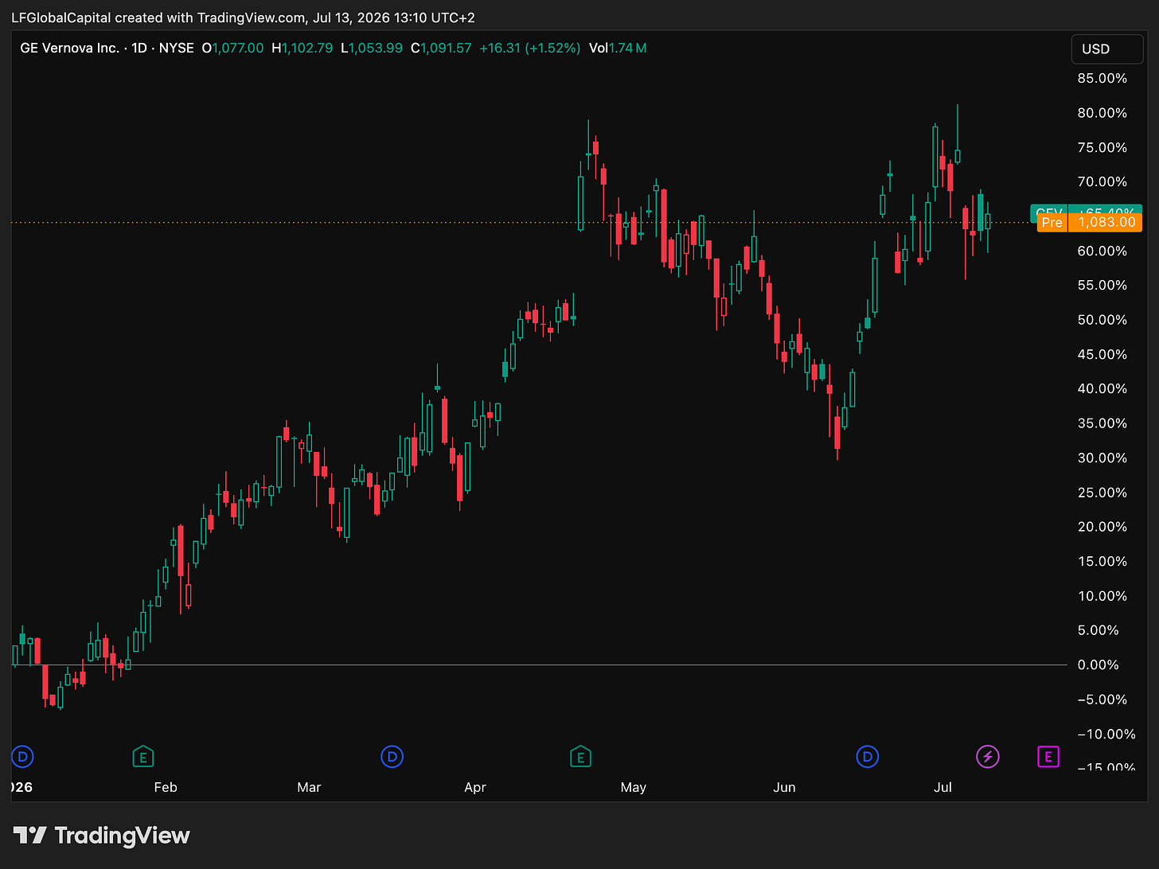The height and width of the screenshot is (869, 1159).
Task: Click the GE Vernova Inc. symbol title
Action: [x=69, y=48]
